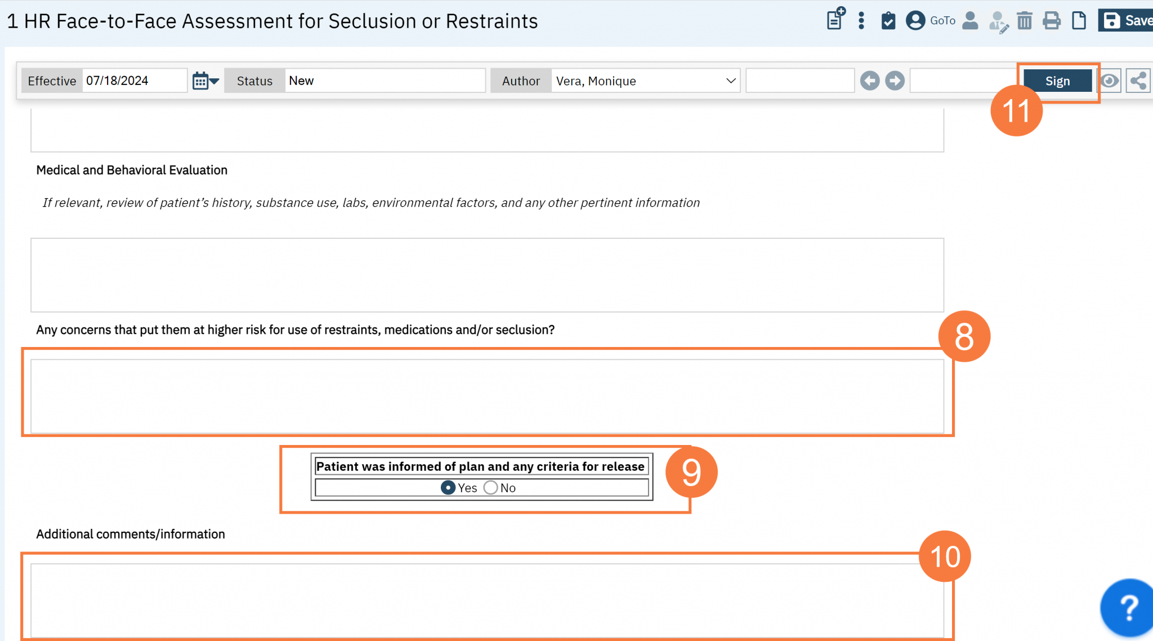Screen dimensions: 1153x641
Task: Click the share icon beside Sign
Action: (1138, 81)
